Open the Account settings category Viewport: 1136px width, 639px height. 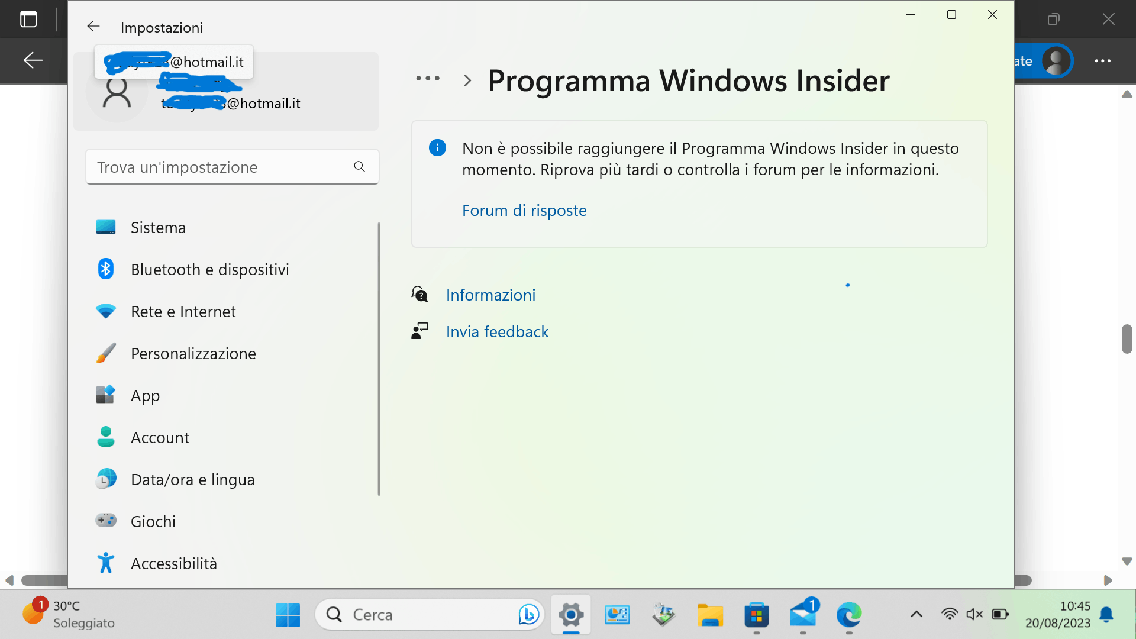click(x=160, y=438)
